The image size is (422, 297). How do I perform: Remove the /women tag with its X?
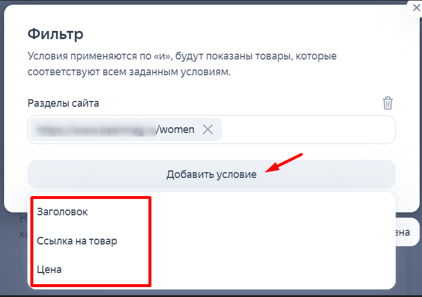click(207, 130)
